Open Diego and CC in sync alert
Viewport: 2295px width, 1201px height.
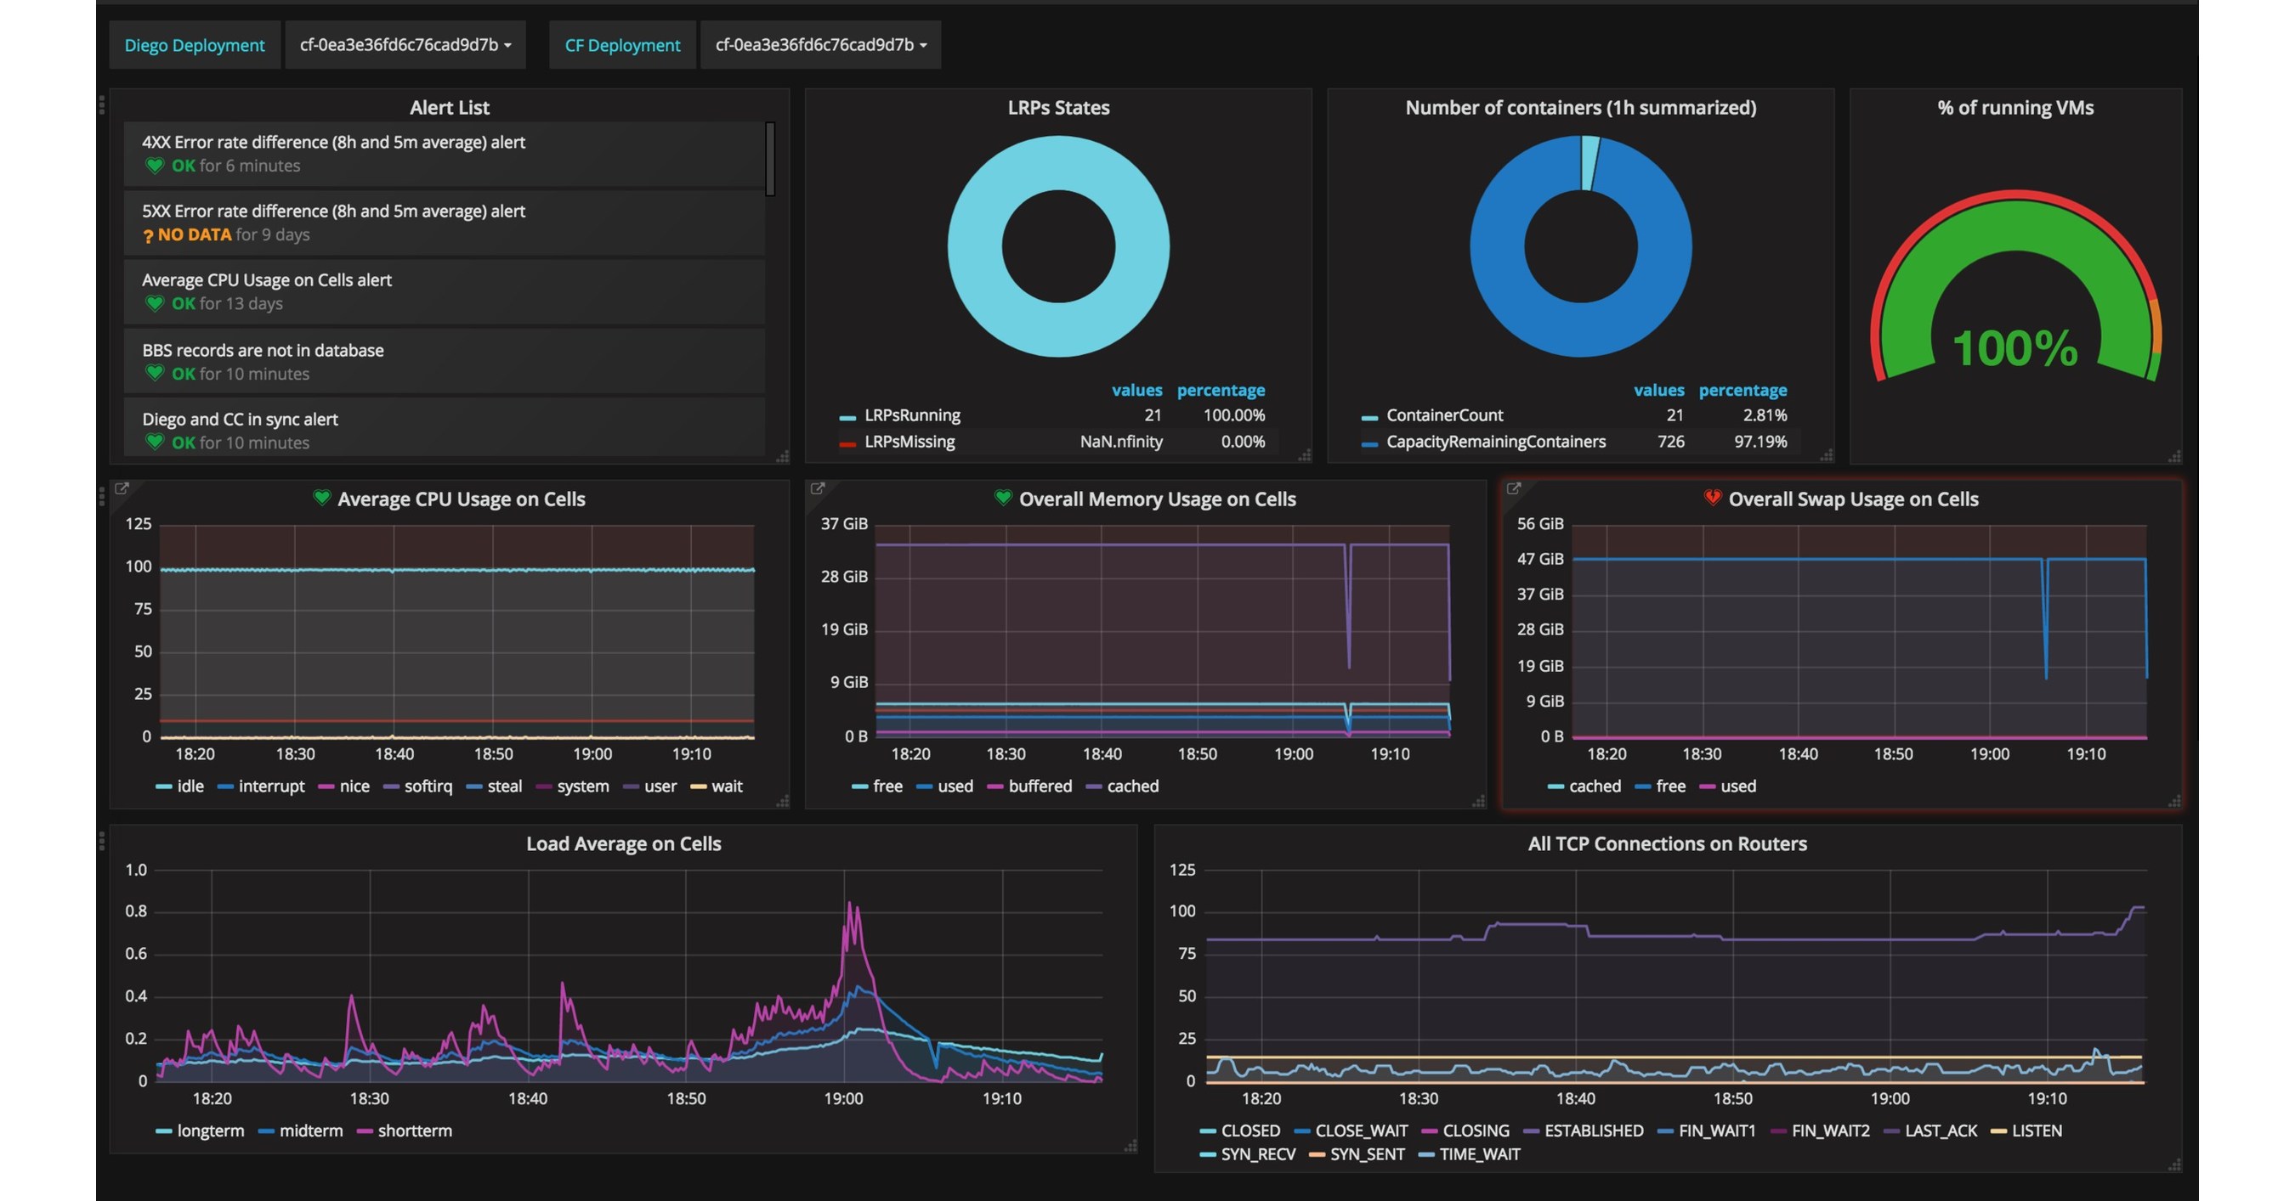(444, 428)
